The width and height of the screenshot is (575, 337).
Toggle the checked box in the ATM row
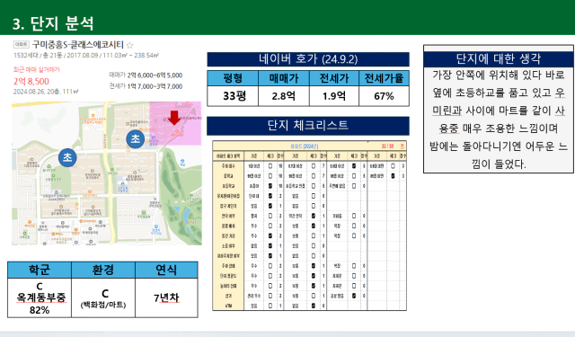314,306
